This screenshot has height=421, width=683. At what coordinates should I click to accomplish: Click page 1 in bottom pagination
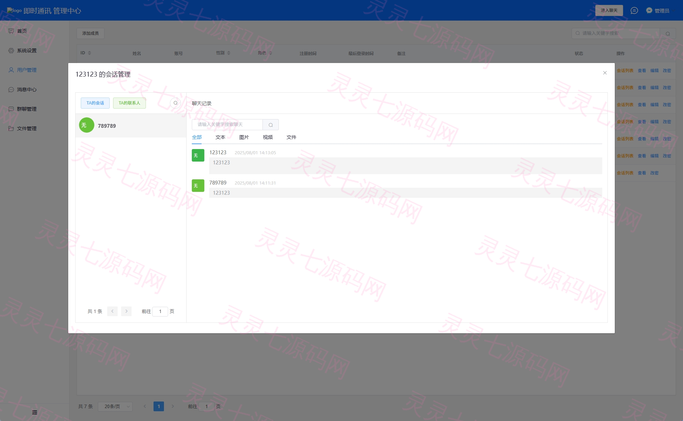pyautogui.click(x=159, y=406)
